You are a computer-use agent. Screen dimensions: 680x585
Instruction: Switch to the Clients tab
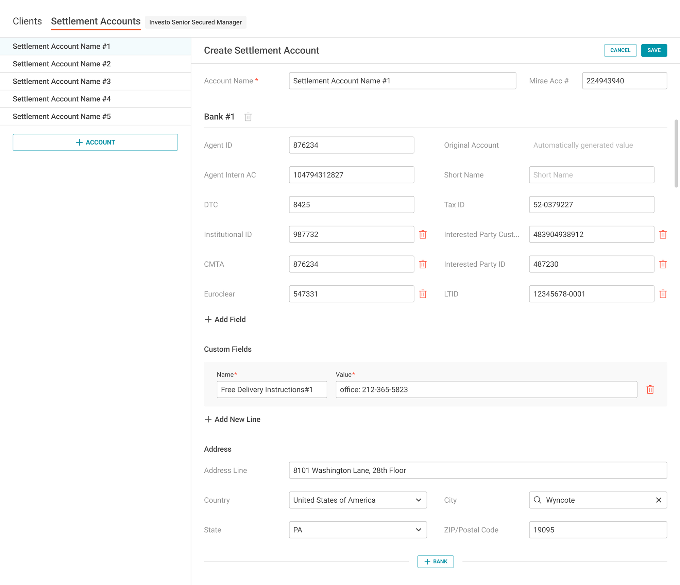(x=27, y=21)
